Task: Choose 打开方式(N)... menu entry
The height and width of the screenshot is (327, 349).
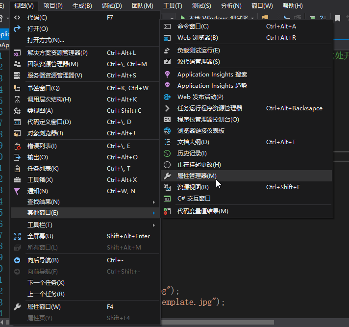Action: click(x=85, y=40)
